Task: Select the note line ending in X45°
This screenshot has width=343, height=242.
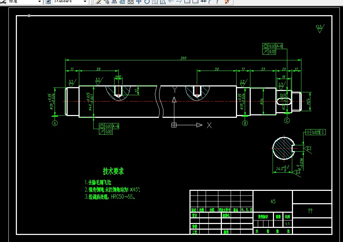Action: (112, 189)
